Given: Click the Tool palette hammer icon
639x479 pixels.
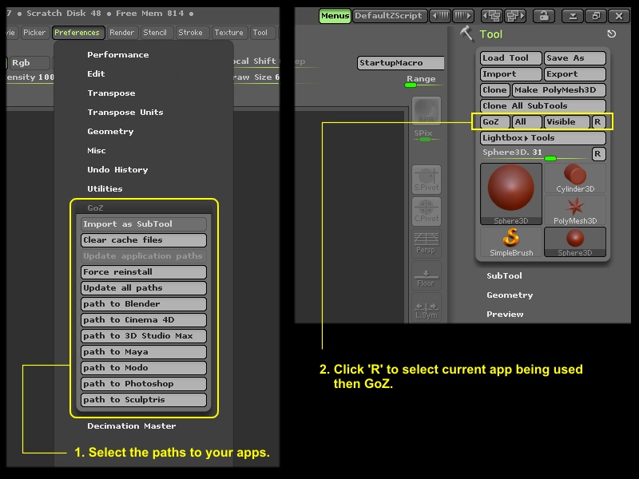Looking at the screenshot, I should click(x=467, y=34).
